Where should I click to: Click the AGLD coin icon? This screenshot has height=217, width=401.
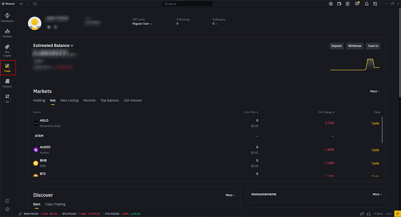pyautogui.click(x=36, y=123)
